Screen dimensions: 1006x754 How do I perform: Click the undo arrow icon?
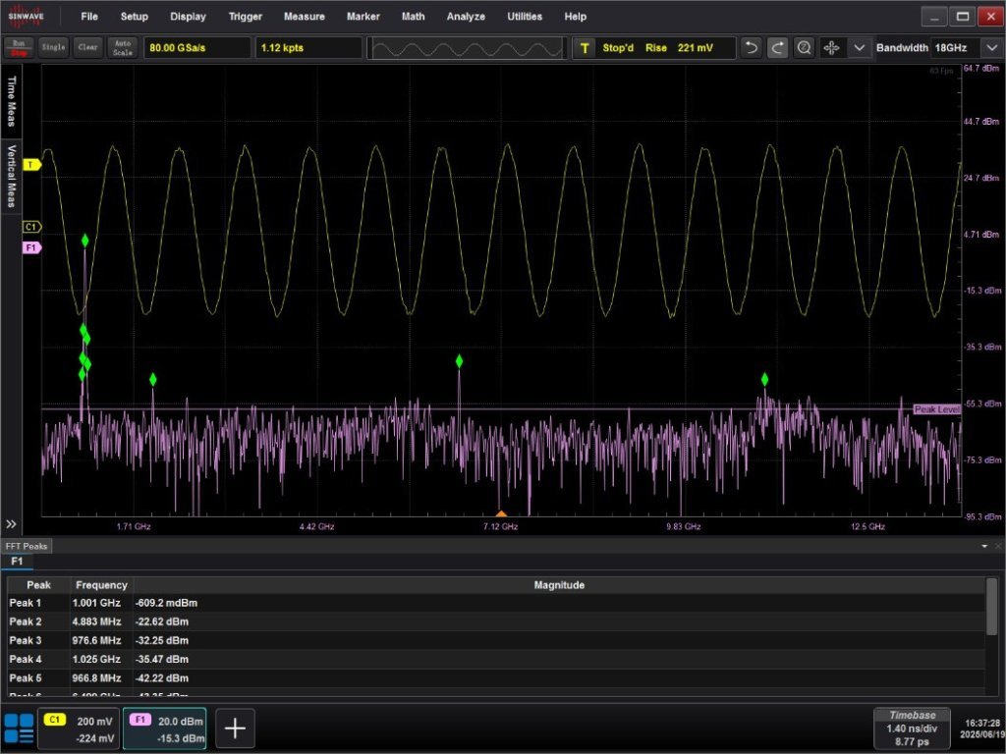pos(752,47)
